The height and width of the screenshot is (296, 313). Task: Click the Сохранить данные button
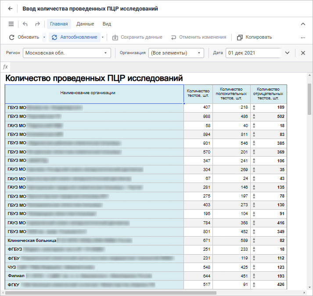[x=137, y=37]
